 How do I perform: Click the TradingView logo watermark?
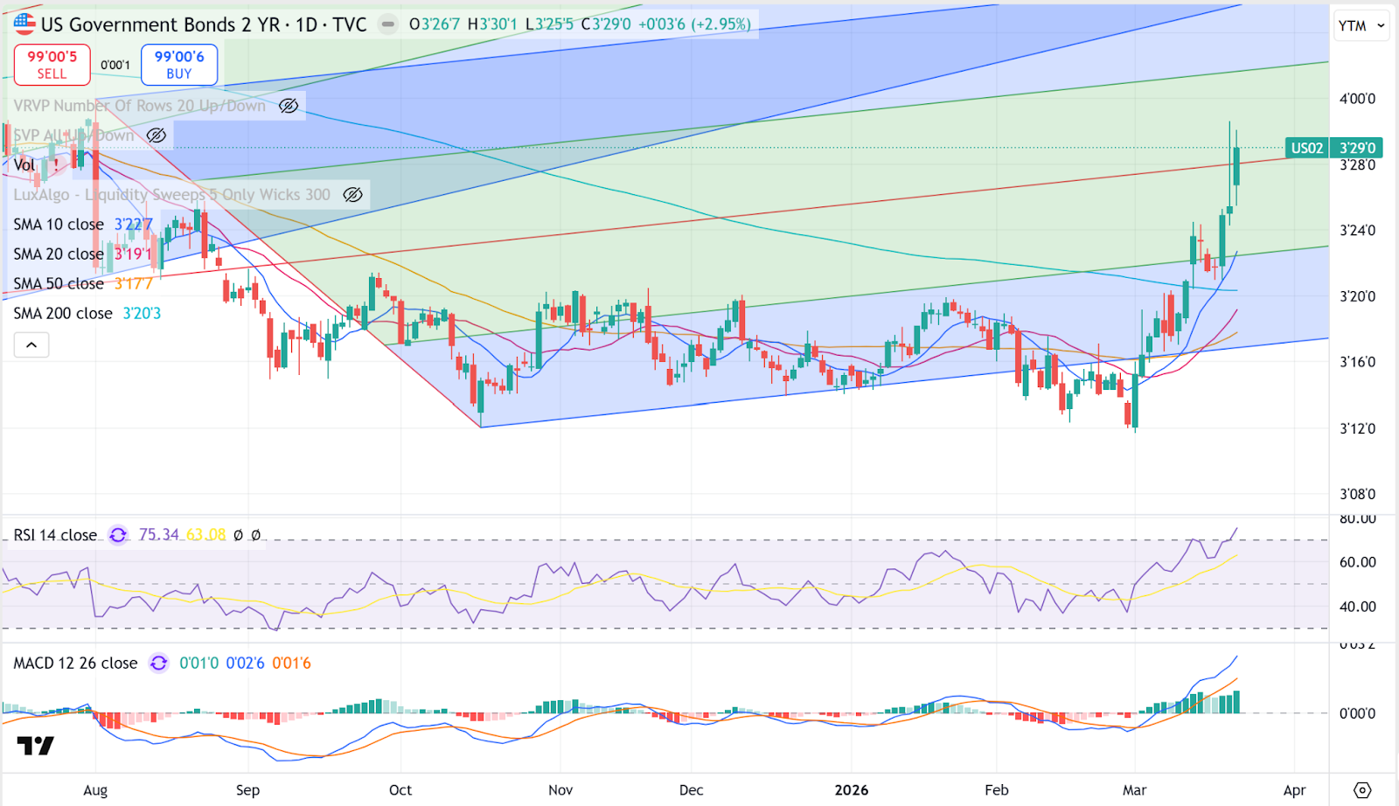point(36,746)
